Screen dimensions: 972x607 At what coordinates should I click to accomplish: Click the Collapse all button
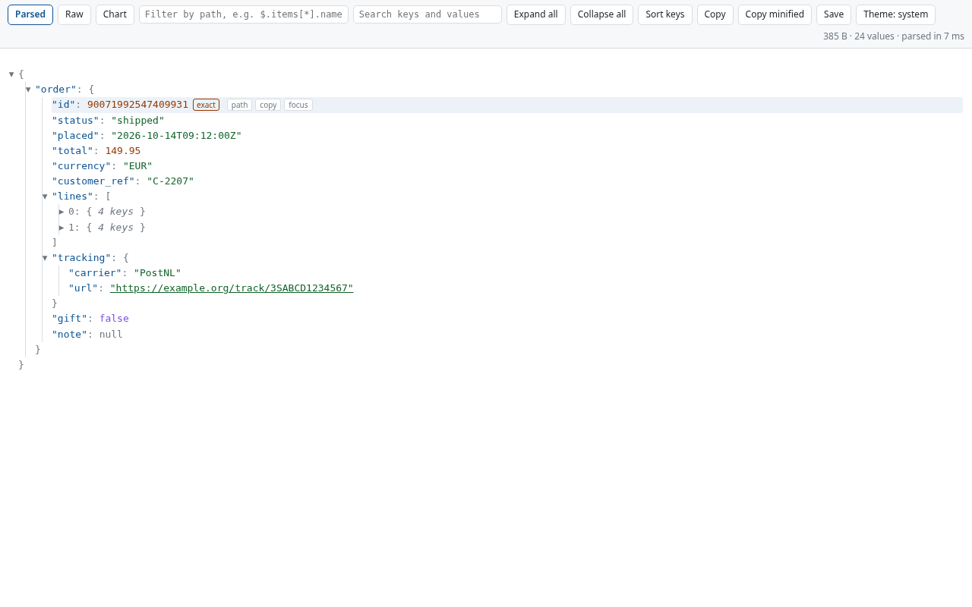click(601, 14)
